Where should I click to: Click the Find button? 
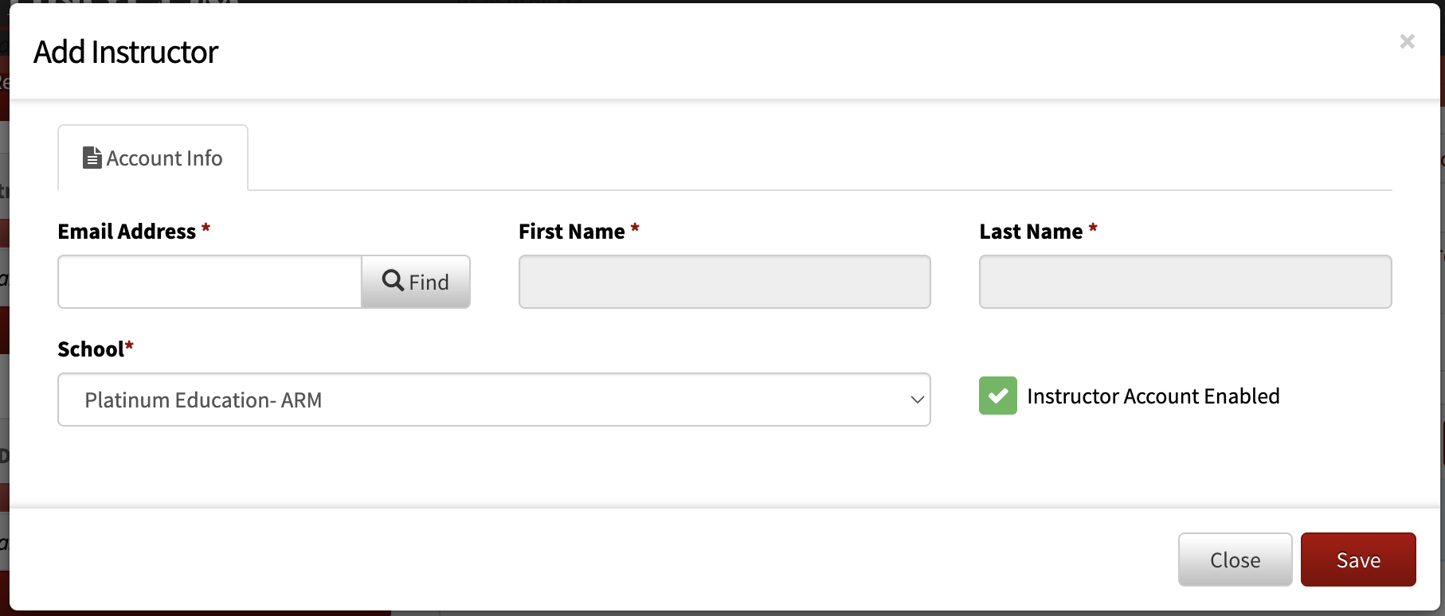click(416, 282)
